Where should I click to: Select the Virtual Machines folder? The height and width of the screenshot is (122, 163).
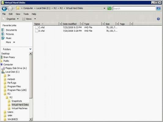(x=20, y=108)
